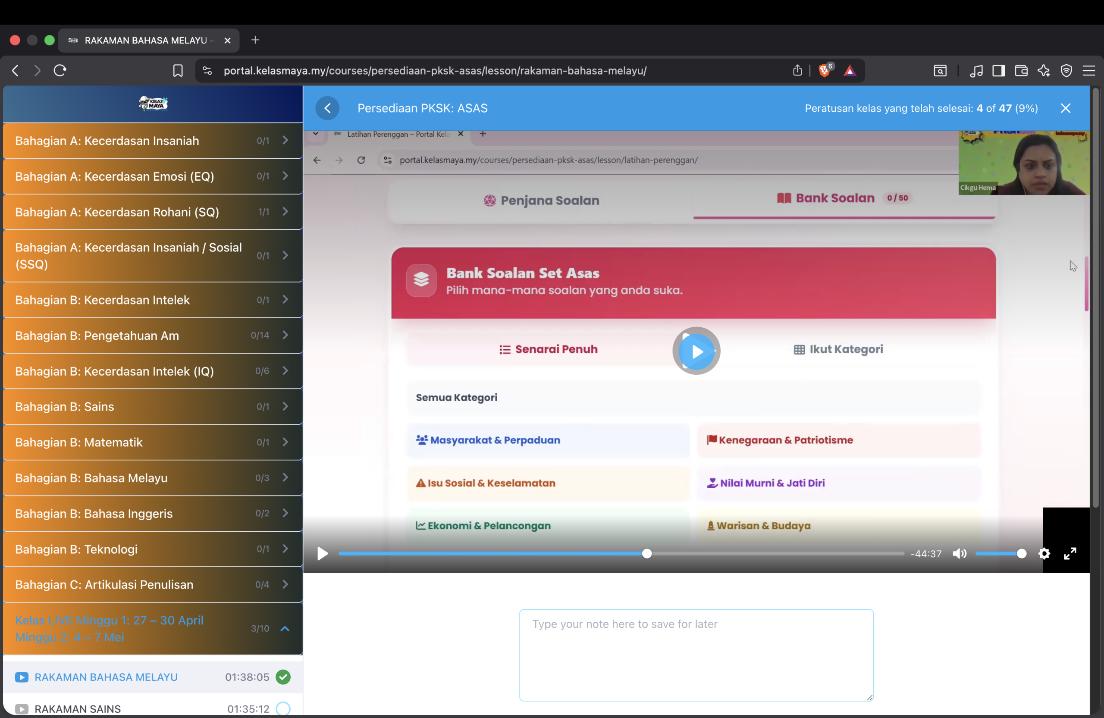1104x718 pixels.
Task: Click the note text area
Action: (696, 655)
